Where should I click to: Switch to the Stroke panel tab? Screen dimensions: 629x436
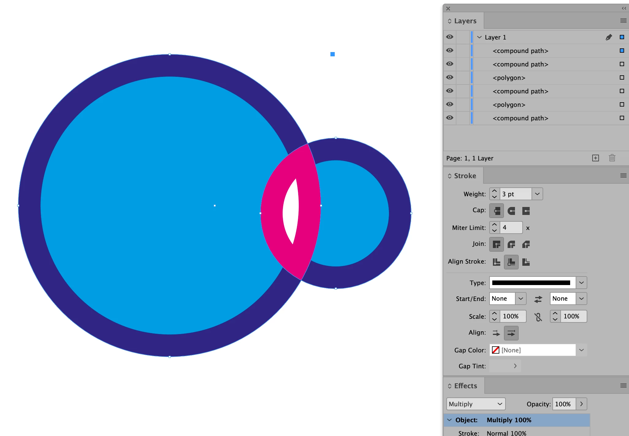coord(465,176)
